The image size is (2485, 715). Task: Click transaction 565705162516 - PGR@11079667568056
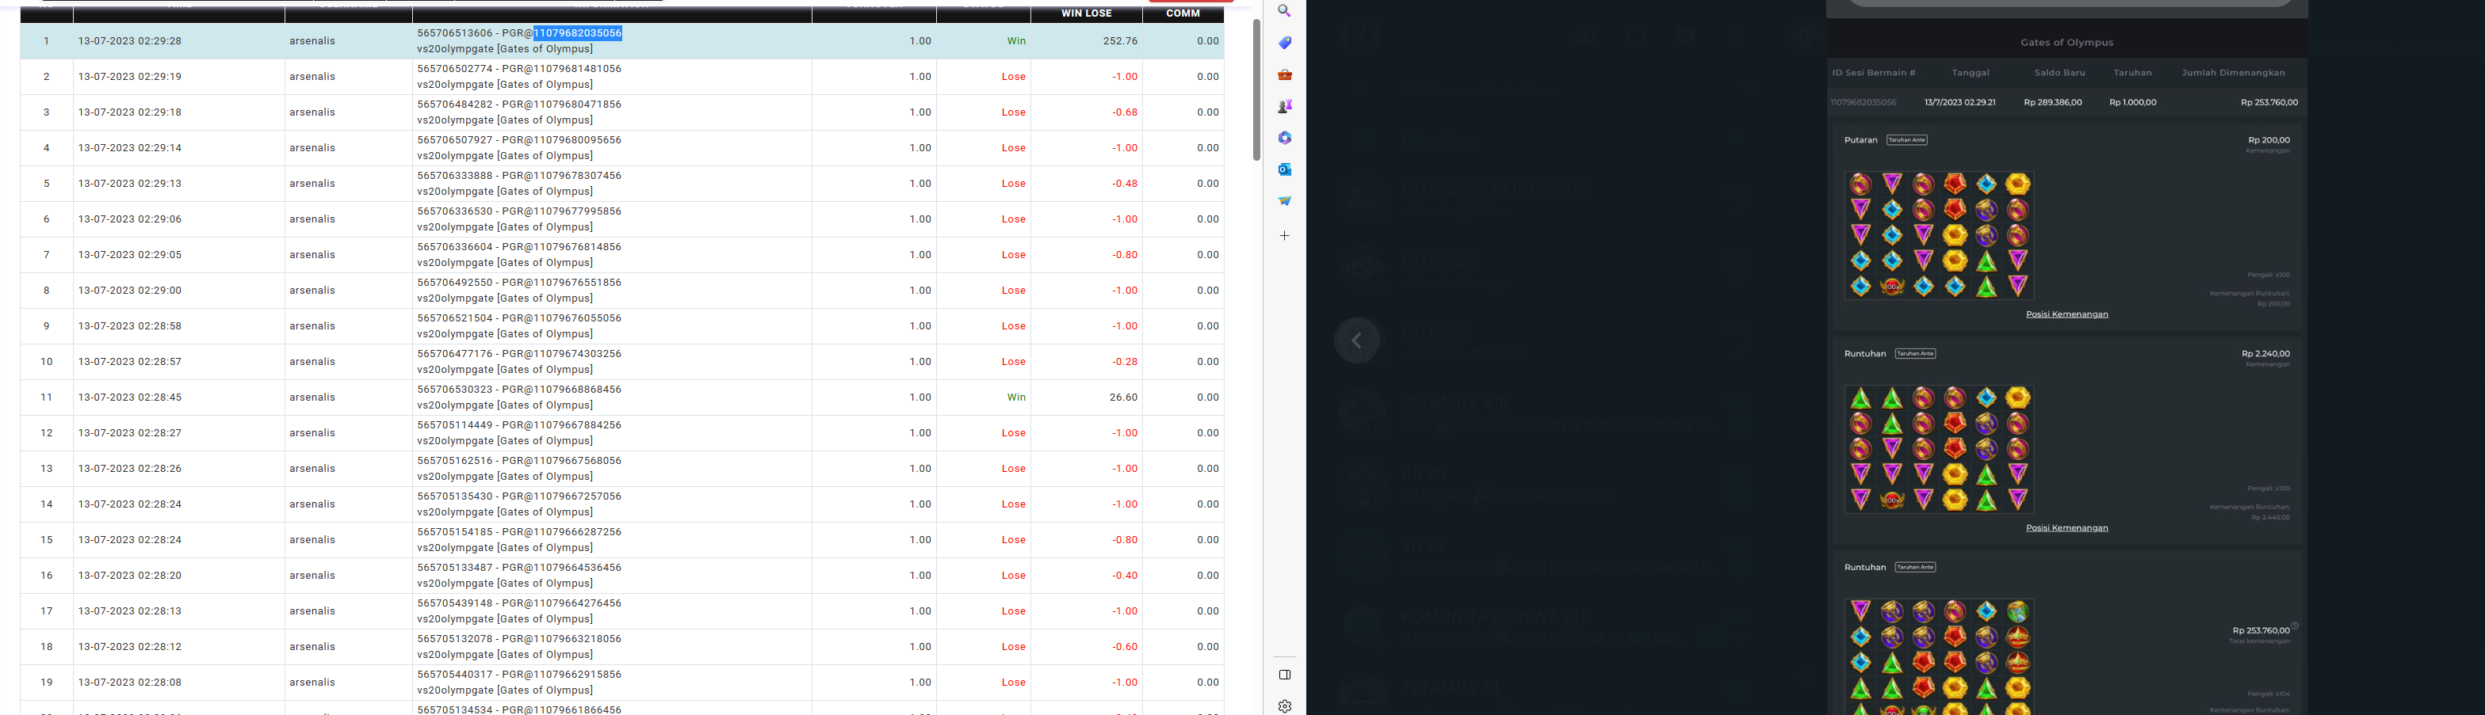[519, 461]
